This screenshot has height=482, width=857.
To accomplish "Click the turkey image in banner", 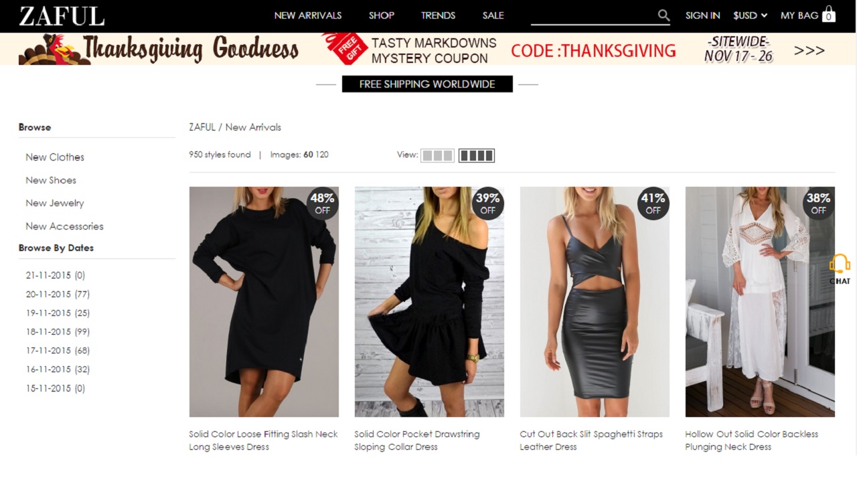I will [x=50, y=50].
